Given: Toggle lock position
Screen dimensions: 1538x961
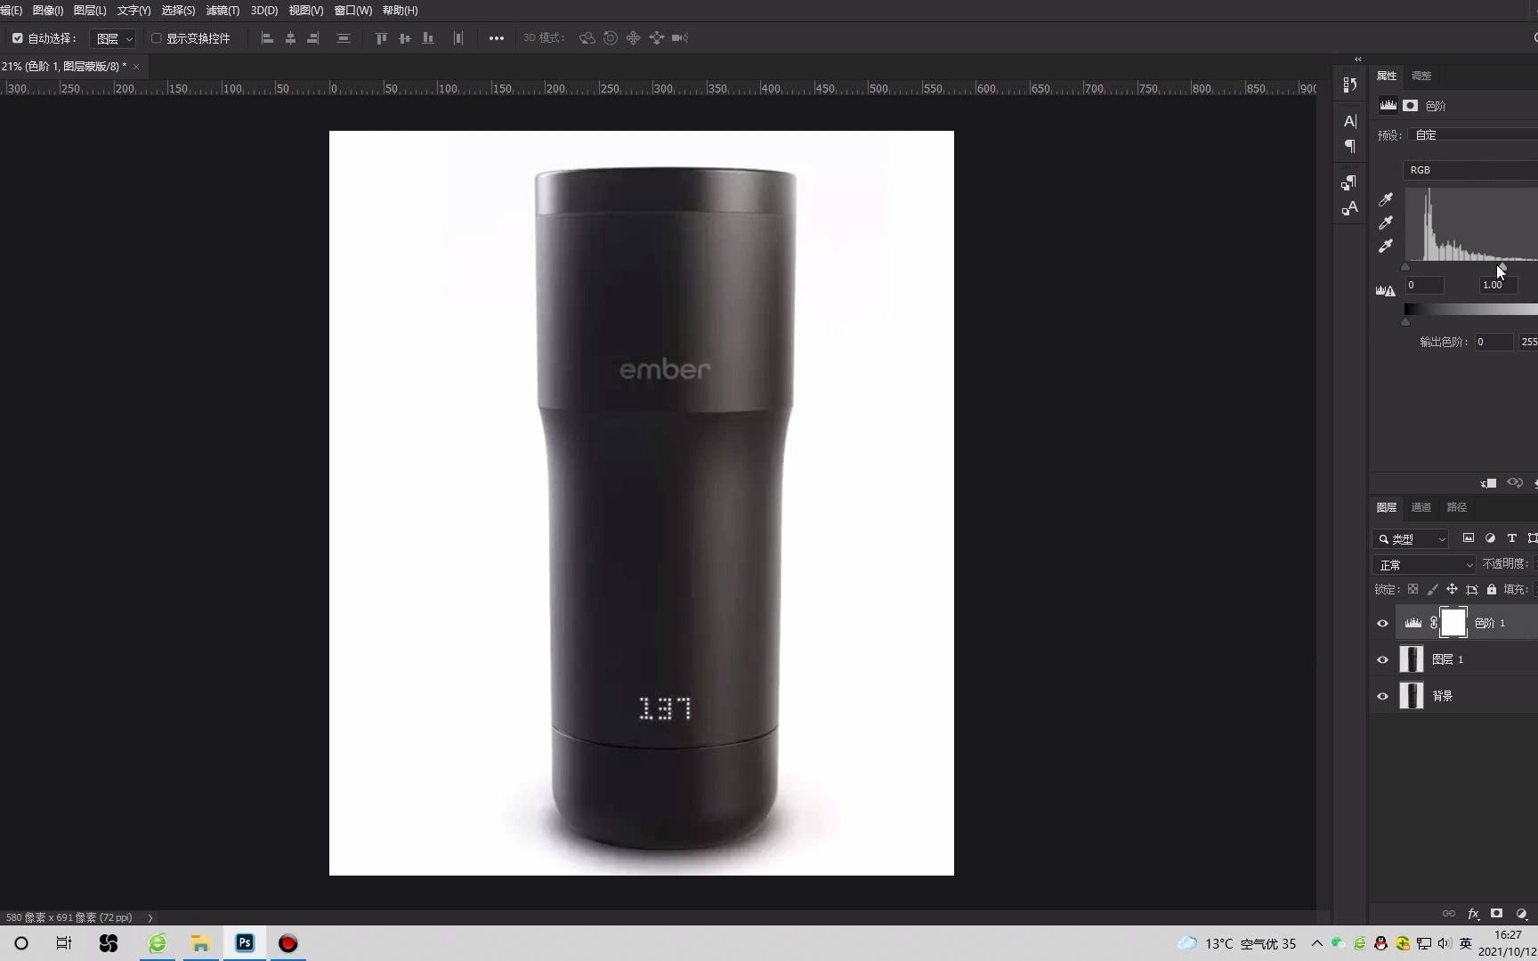Looking at the screenshot, I should [1452, 589].
